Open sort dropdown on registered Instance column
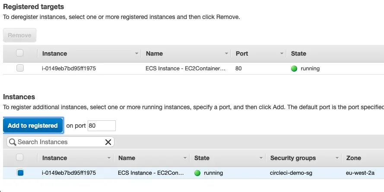 coord(137,54)
